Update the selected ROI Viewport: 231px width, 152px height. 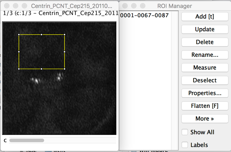205,29
